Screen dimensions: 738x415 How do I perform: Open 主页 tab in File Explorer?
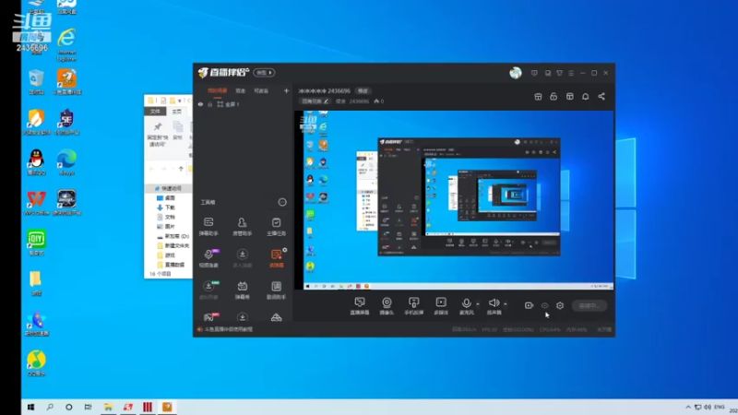[x=176, y=112]
